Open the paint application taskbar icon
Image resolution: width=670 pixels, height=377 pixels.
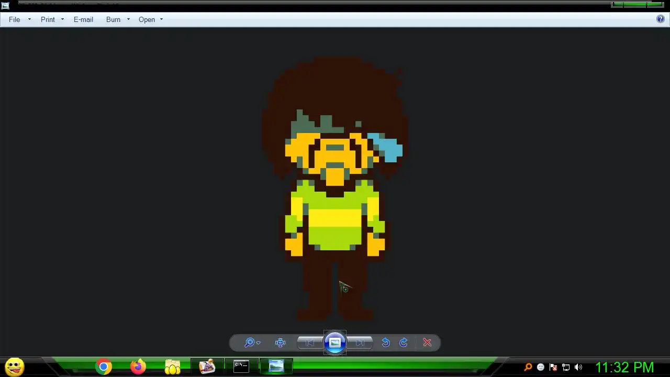[x=207, y=367]
